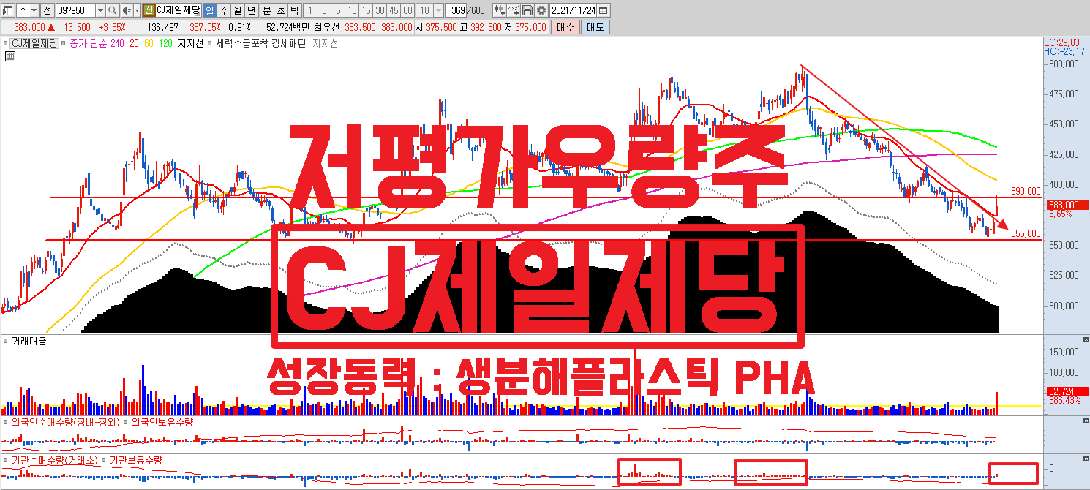Select interval 60 button
Screen dimensions: 1090x490
tap(407, 10)
